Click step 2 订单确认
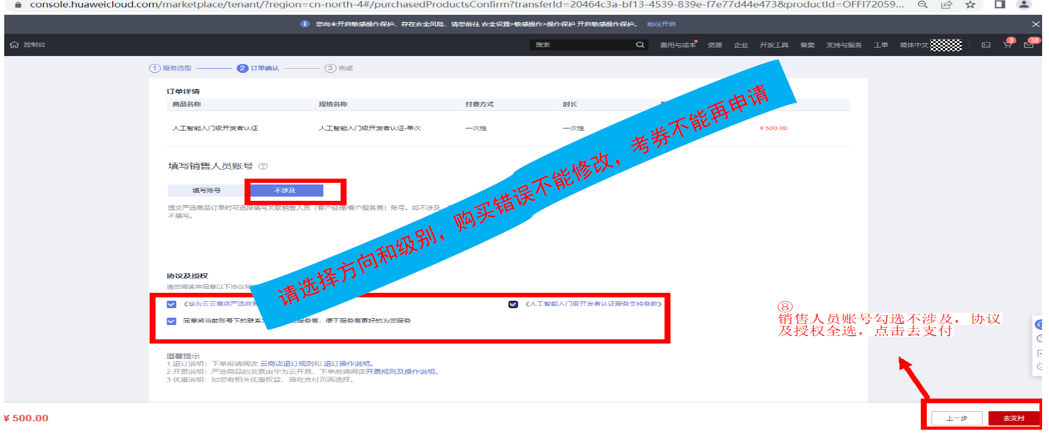Image resolution: width=1049 pixels, height=435 pixels. click(x=258, y=68)
